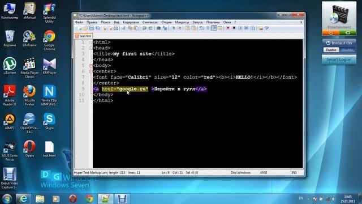362x204 pixels.
Task: Click the Zoom In toolbar icon
Action: tap(174, 28)
